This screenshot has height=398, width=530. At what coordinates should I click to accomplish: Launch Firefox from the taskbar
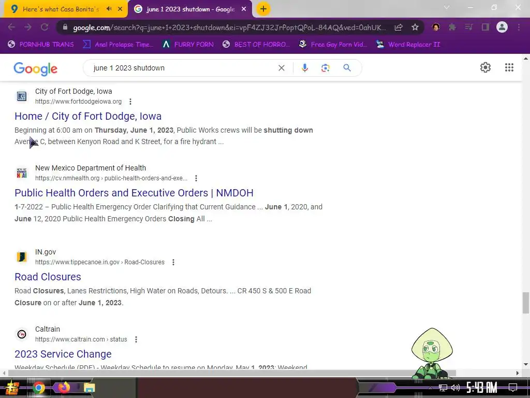click(64, 388)
